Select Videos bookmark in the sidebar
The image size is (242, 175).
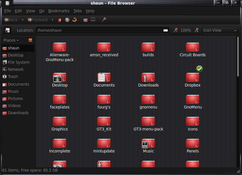(18, 106)
